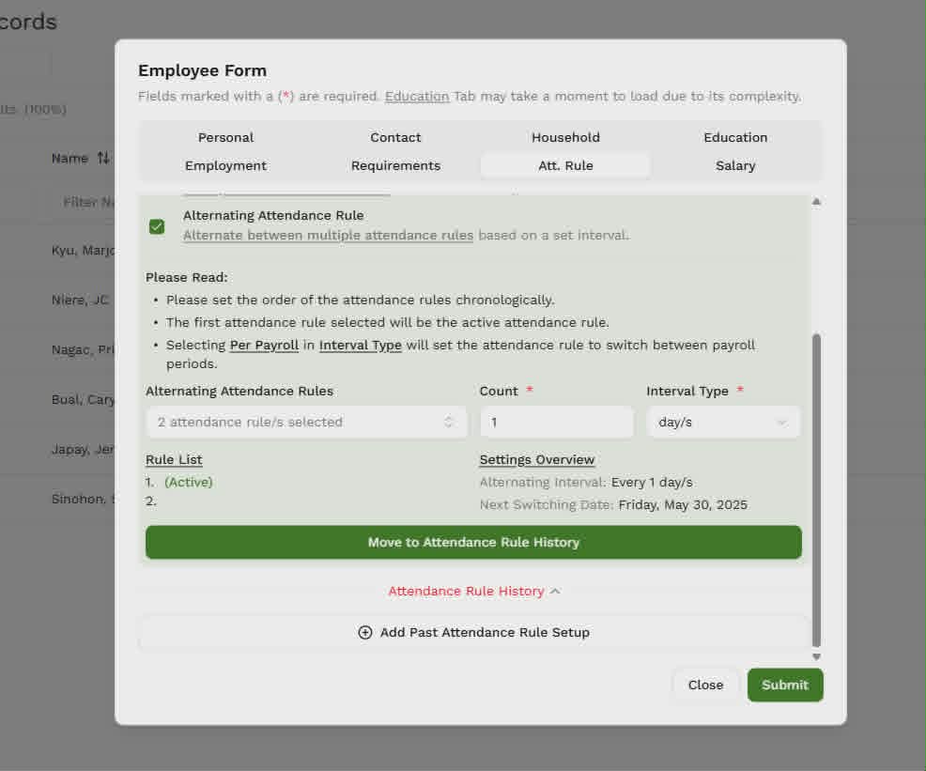Click the Niere, JC row in background table
Image resolution: width=926 pixels, height=771 pixels.
coord(81,300)
